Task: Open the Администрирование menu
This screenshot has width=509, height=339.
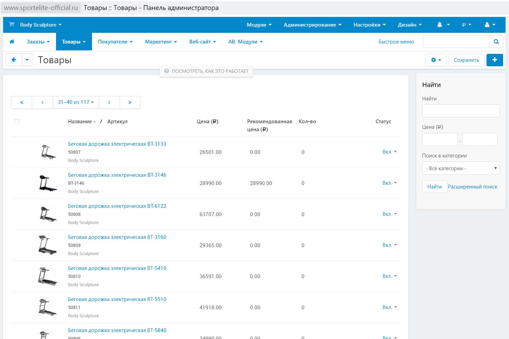Action: (x=313, y=25)
